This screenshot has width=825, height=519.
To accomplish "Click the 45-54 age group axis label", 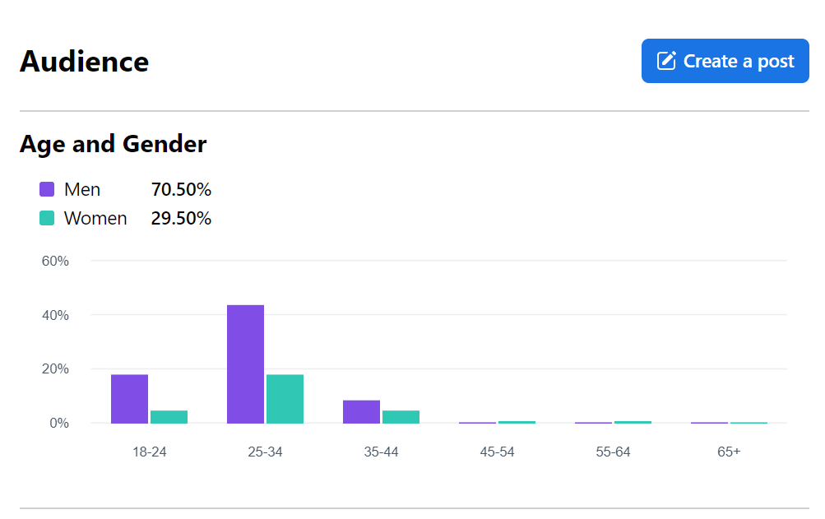I will tap(497, 452).
